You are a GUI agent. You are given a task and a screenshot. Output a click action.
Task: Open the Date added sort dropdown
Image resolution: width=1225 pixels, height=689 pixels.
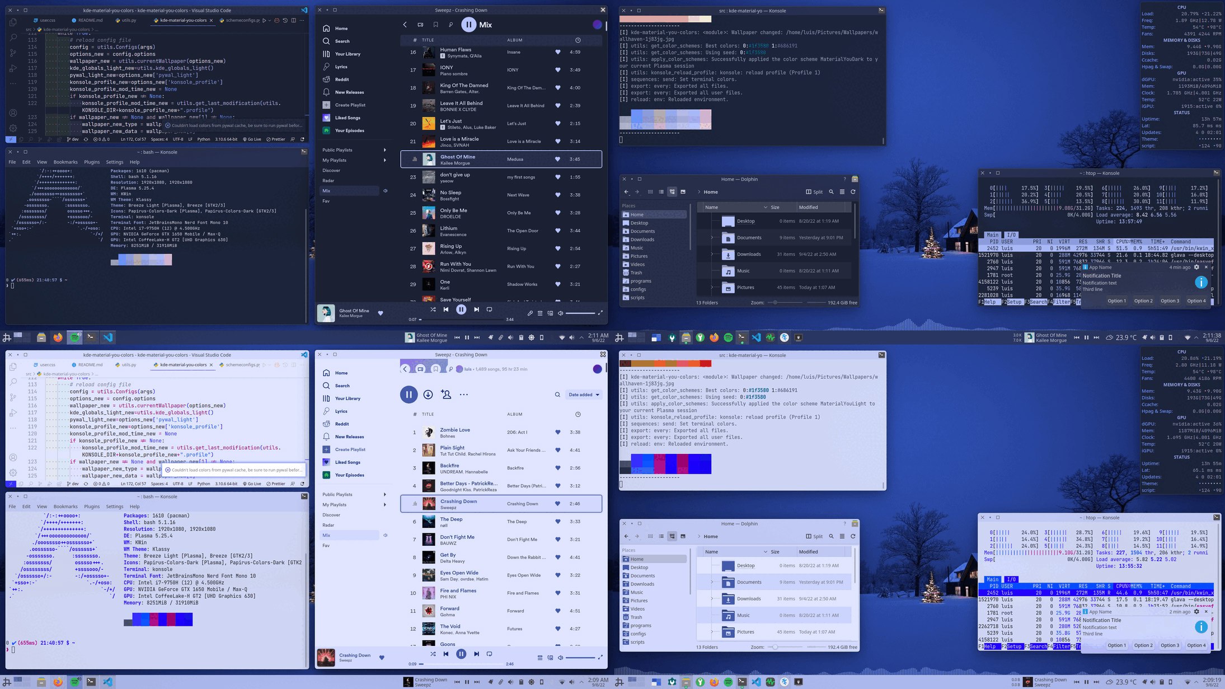click(584, 395)
